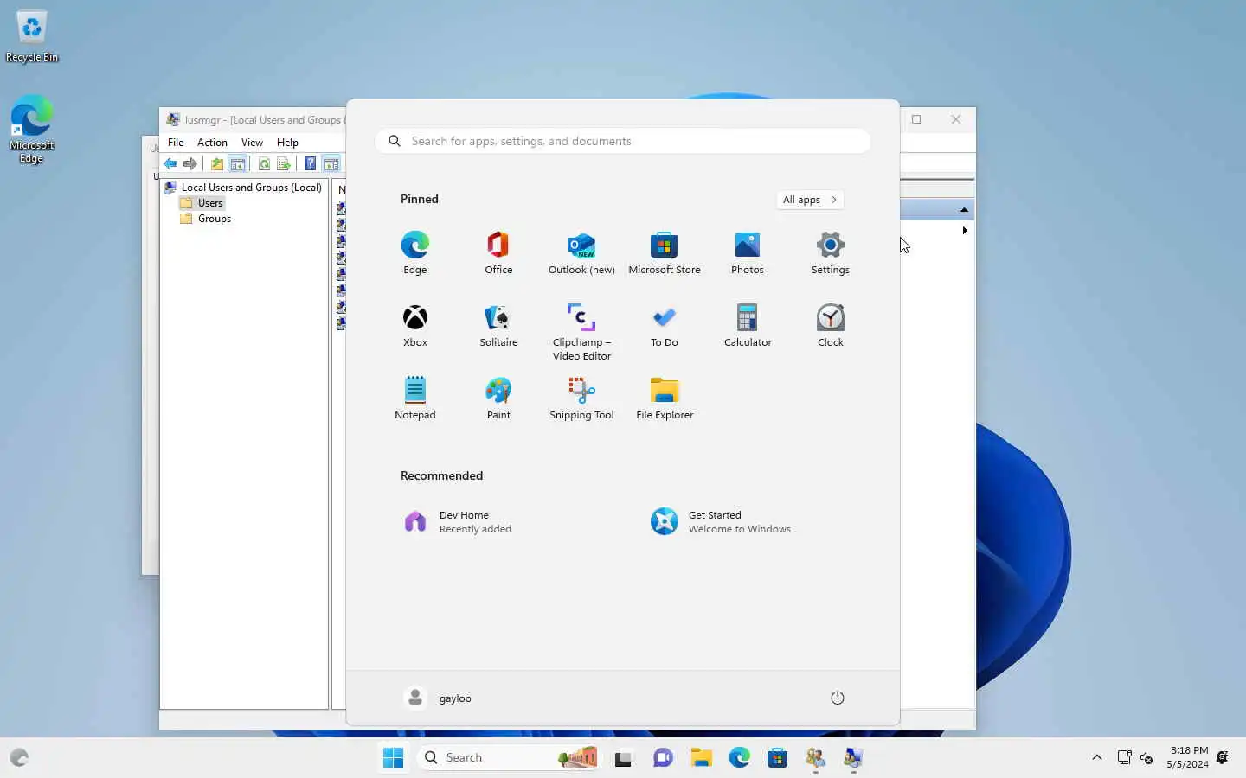This screenshot has width=1246, height=778.
Task: Select the Groups folder in tree
Action: click(206, 219)
